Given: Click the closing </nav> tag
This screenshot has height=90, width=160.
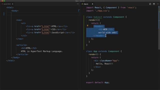Looking at the screenshot, I should pos(20,39).
